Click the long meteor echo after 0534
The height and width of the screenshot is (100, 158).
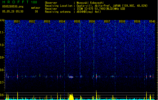tap(71, 77)
